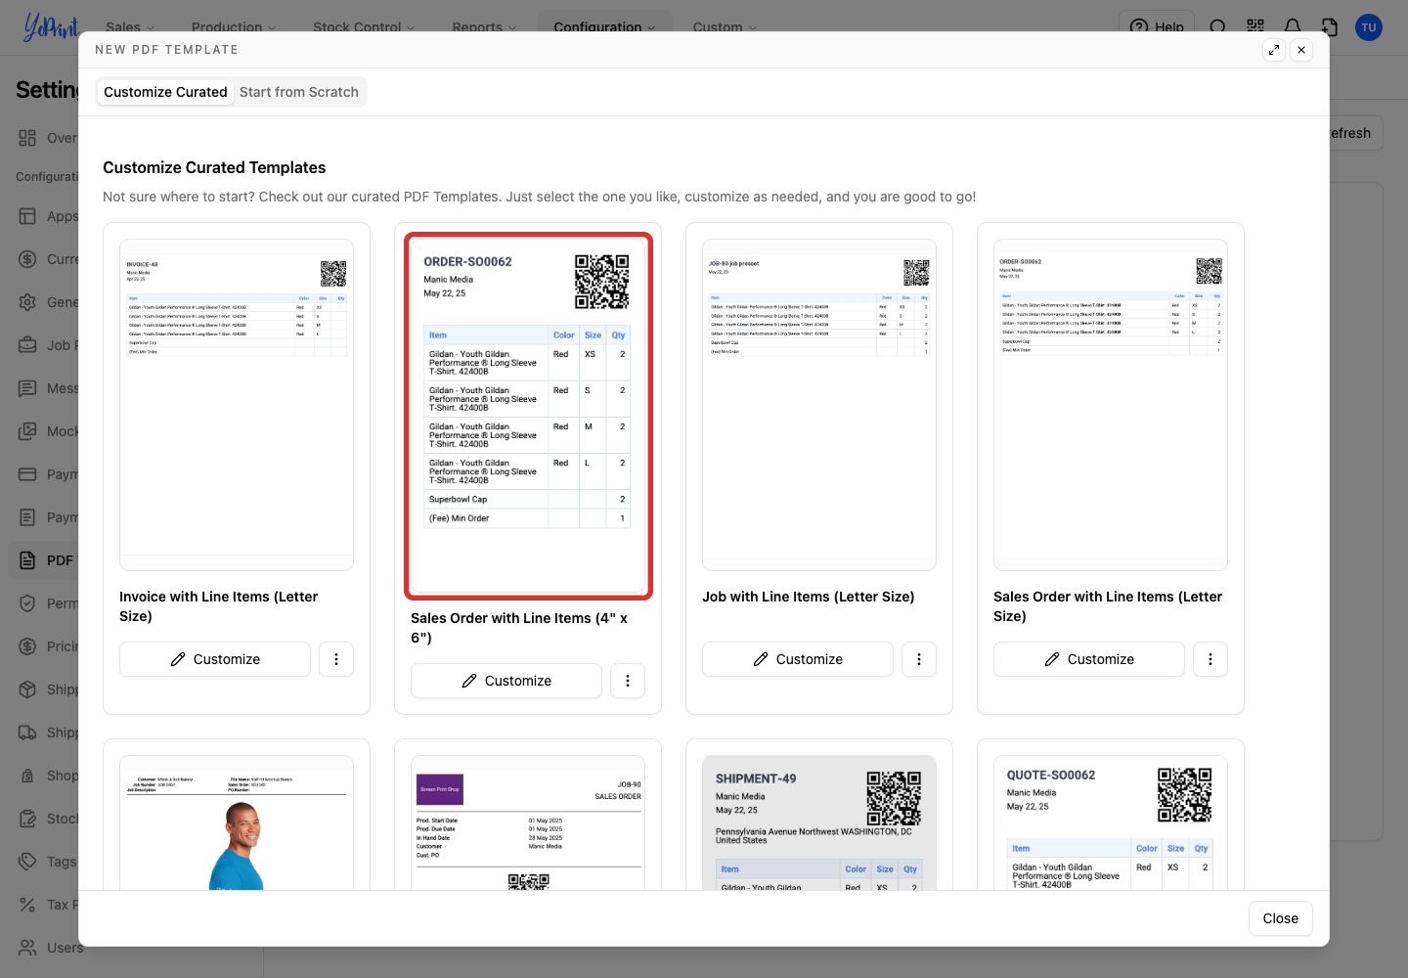The image size is (1408, 978).
Task: Select the Sales Order 4" x 6" preview thumbnail
Action: pyautogui.click(x=528, y=416)
